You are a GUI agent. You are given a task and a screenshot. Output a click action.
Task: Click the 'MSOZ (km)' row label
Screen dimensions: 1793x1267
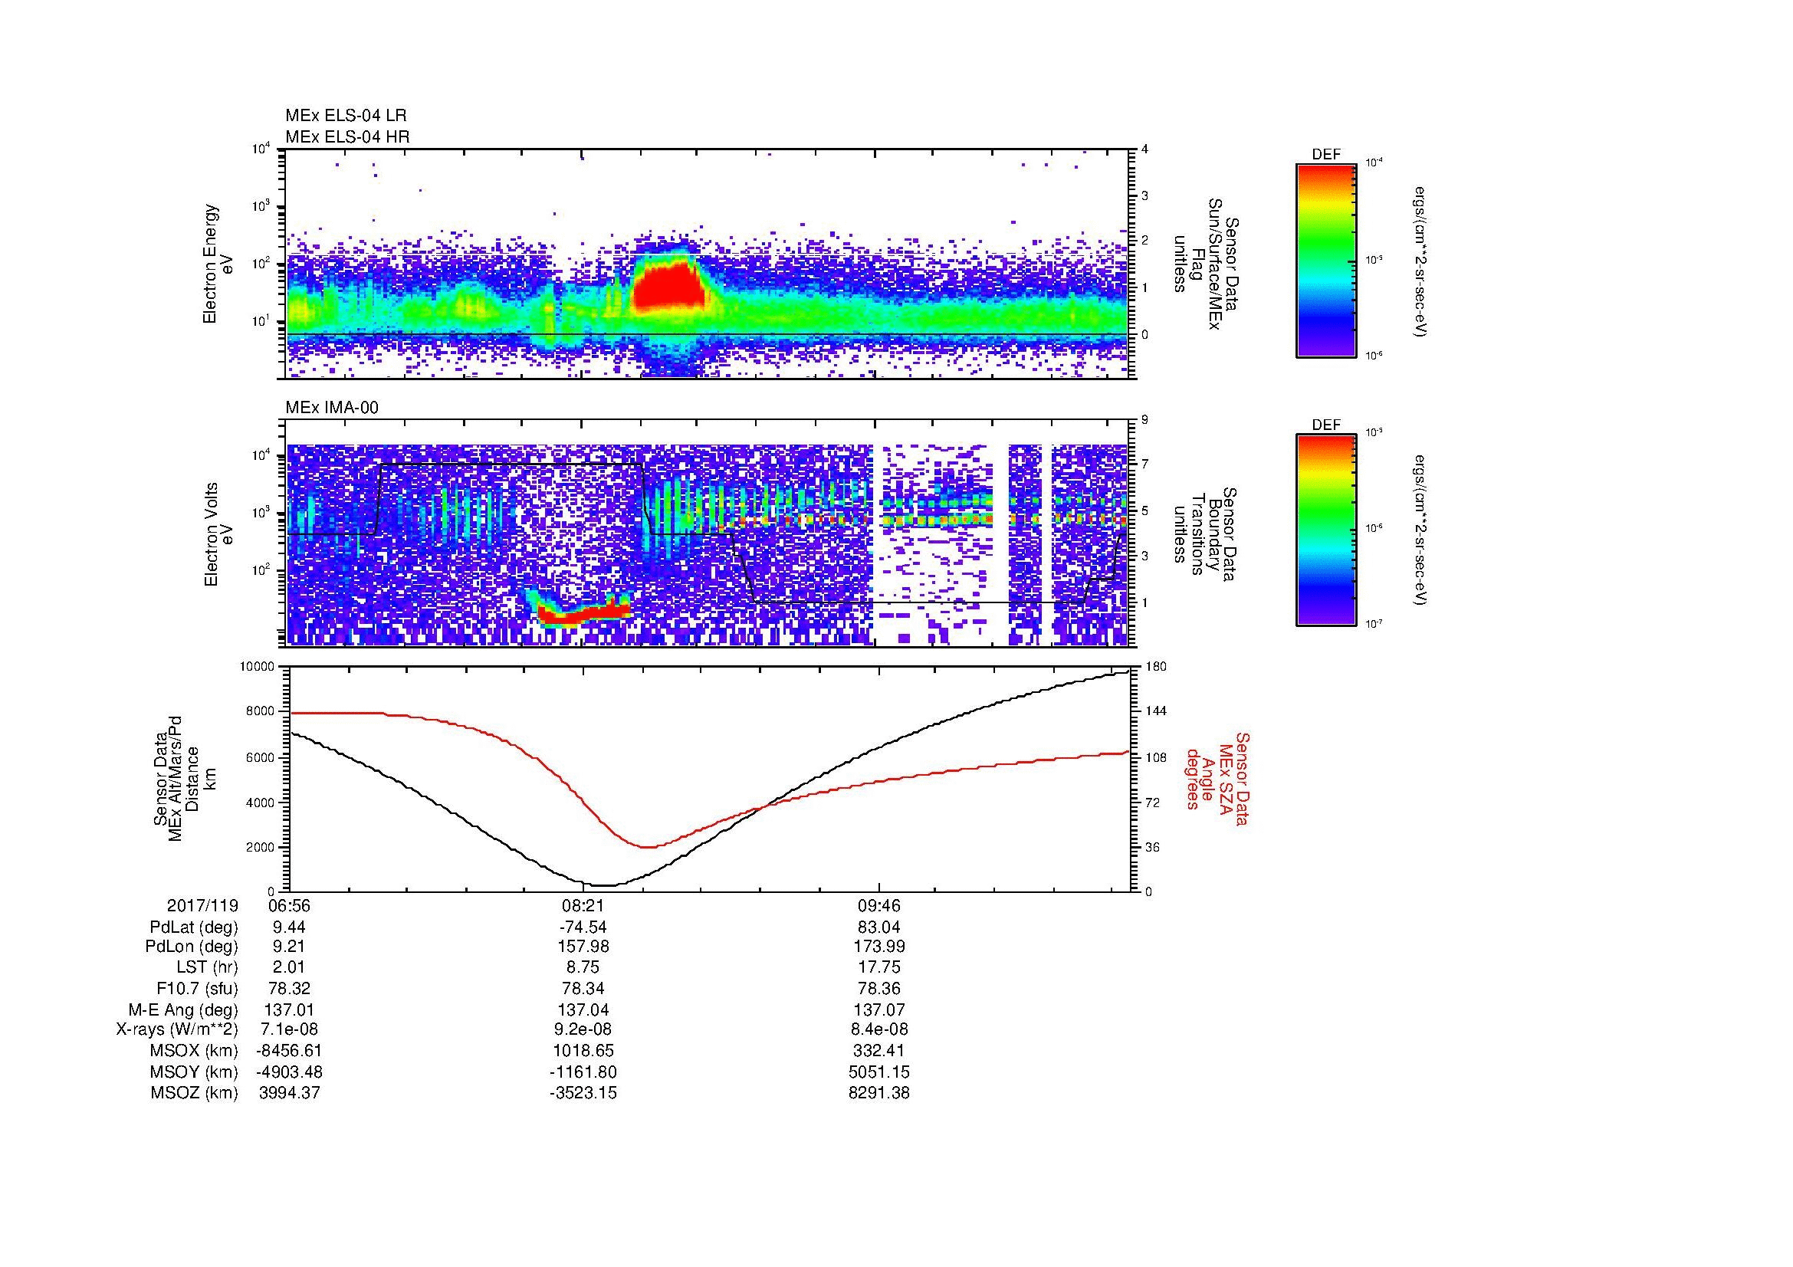point(194,1093)
